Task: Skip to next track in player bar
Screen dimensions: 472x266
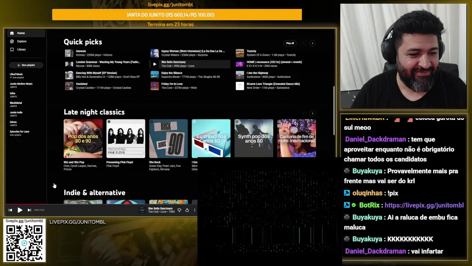Action: click(29, 210)
